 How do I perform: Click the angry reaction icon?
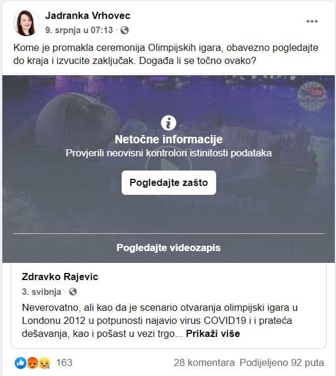pyautogui.click(x=32, y=363)
